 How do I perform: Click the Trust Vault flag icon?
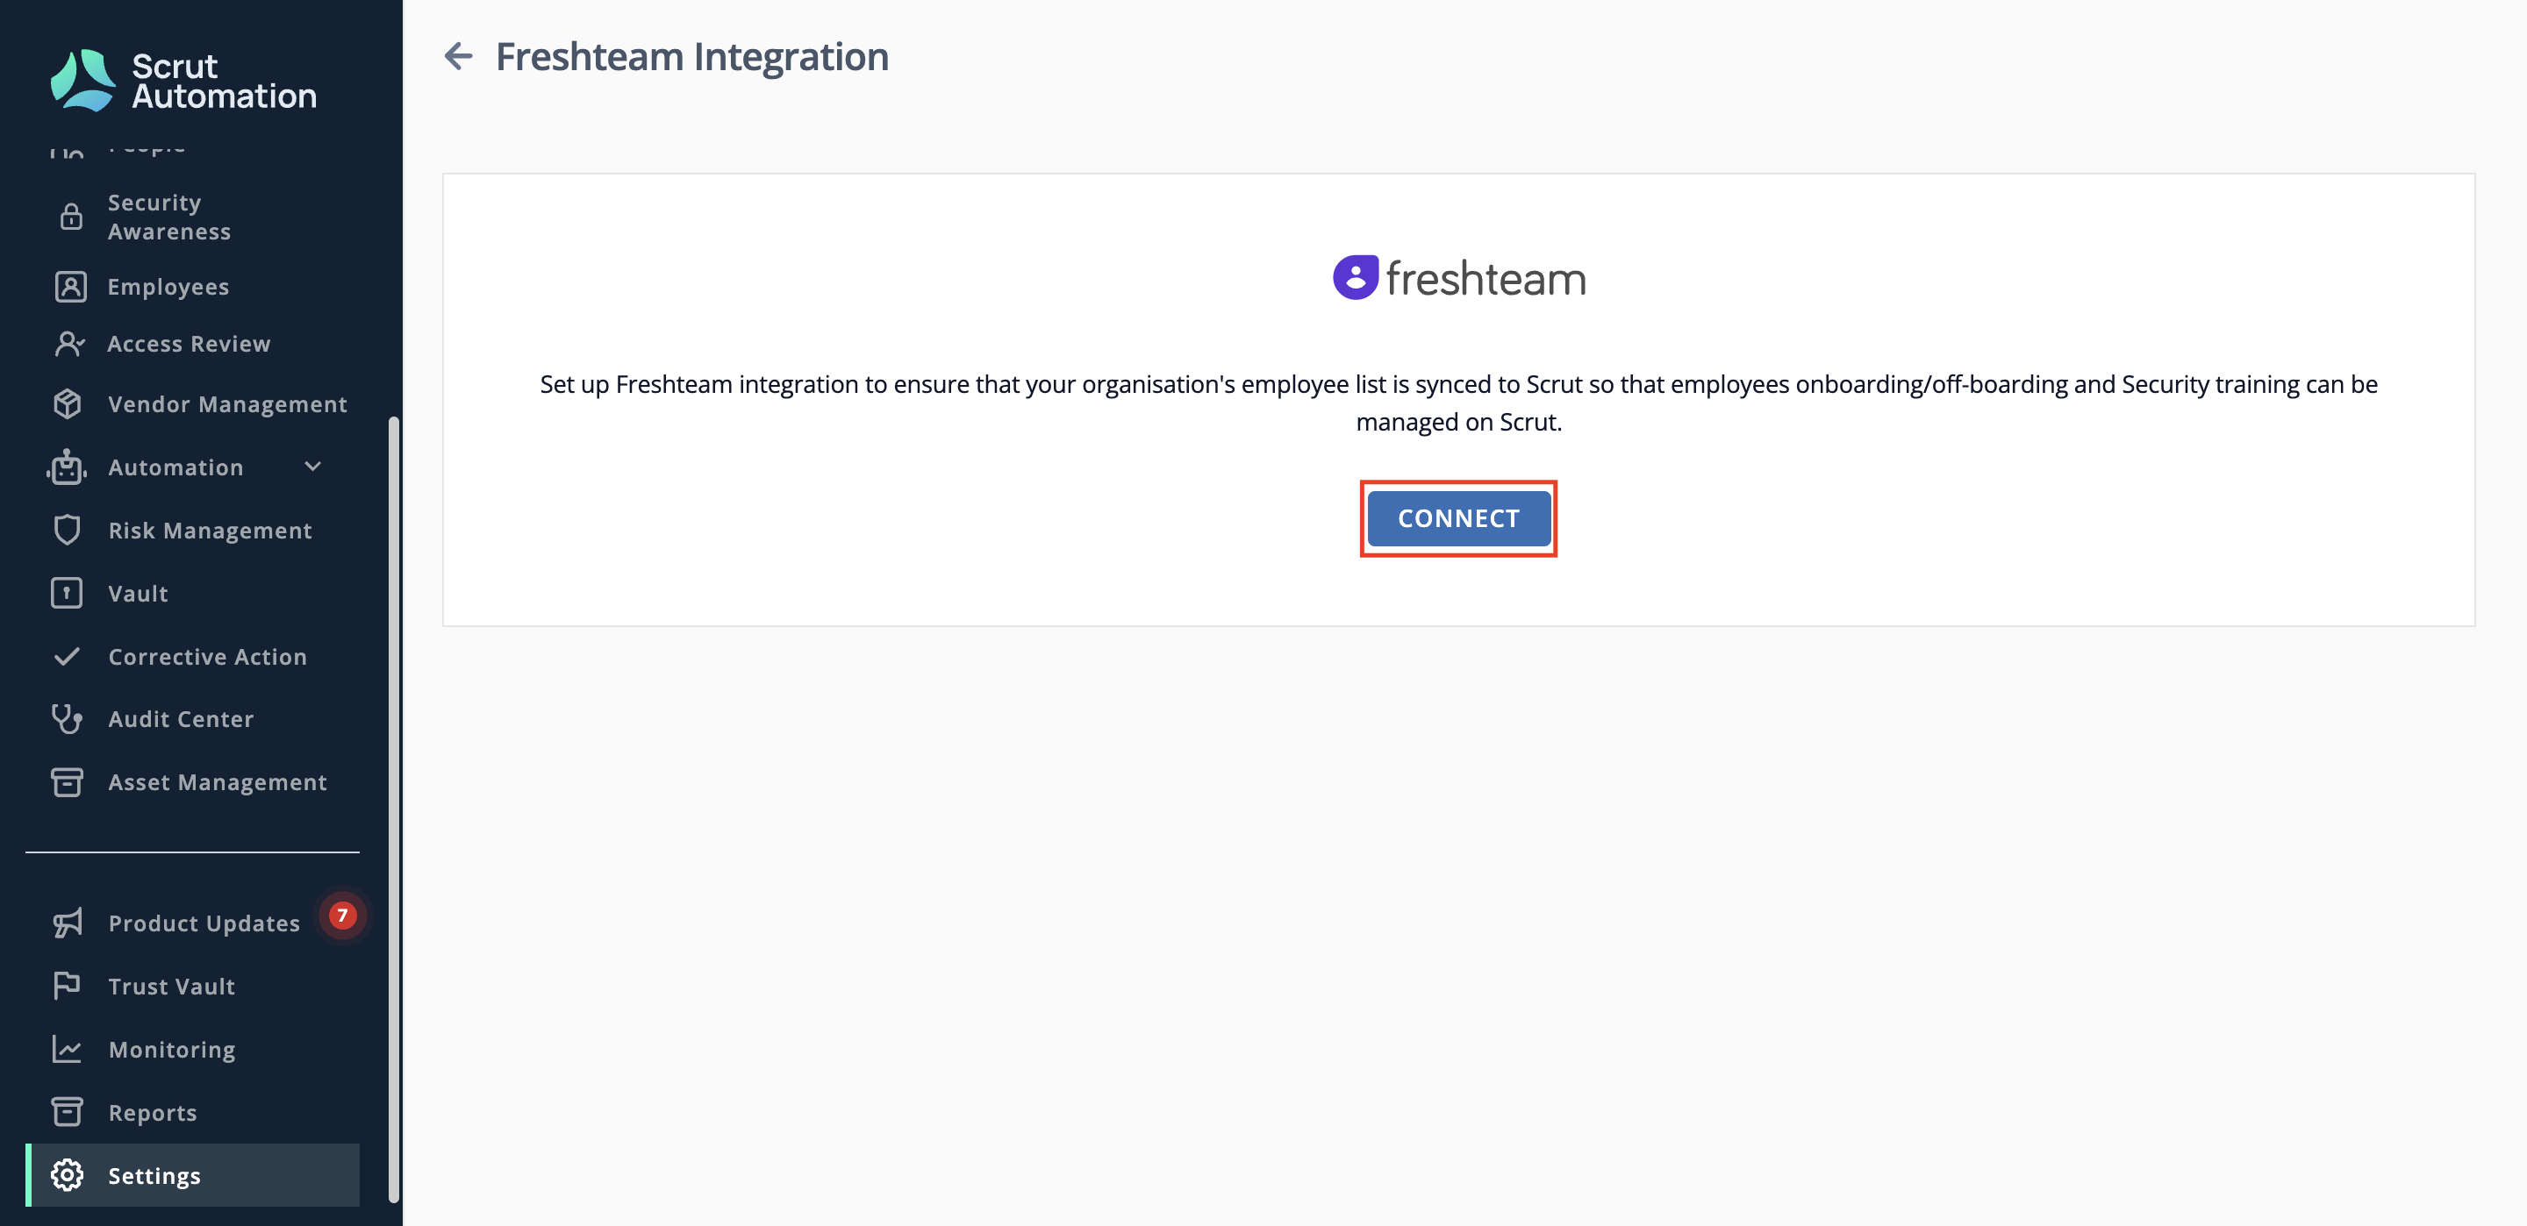pos(67,986)
